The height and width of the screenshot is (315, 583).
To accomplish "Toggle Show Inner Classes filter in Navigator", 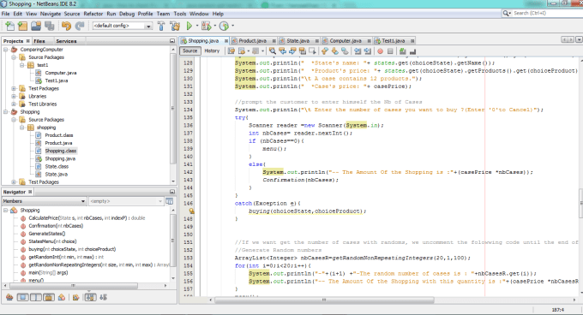I will (x=62, y=297).
